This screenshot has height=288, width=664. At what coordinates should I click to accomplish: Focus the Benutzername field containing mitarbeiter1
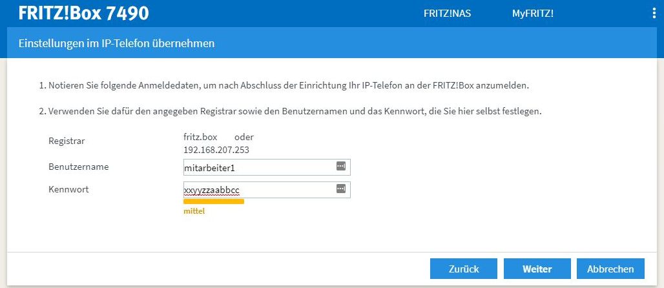[258, 167]
